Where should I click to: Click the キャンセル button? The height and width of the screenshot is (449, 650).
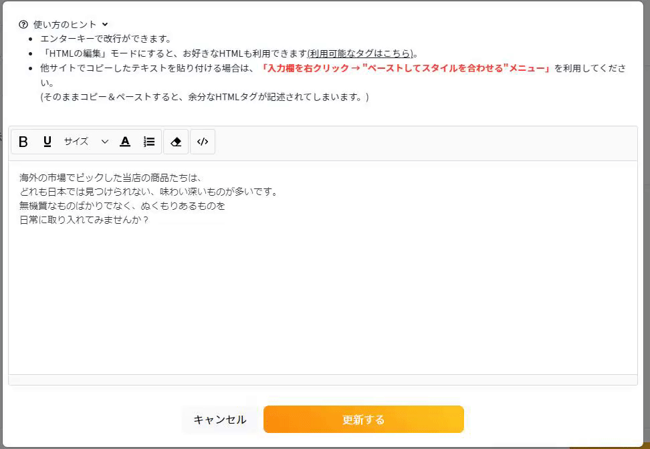220,420
